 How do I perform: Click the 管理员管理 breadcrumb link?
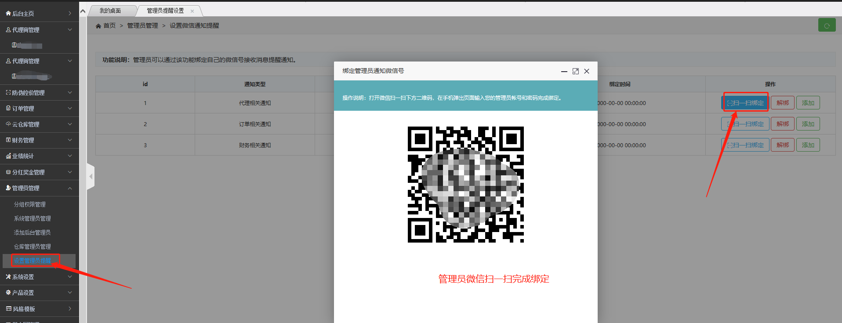(142, 26)
